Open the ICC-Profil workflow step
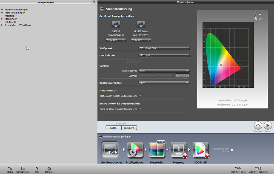This screenshot has height=174, width=274. click(x=200, y=150)
